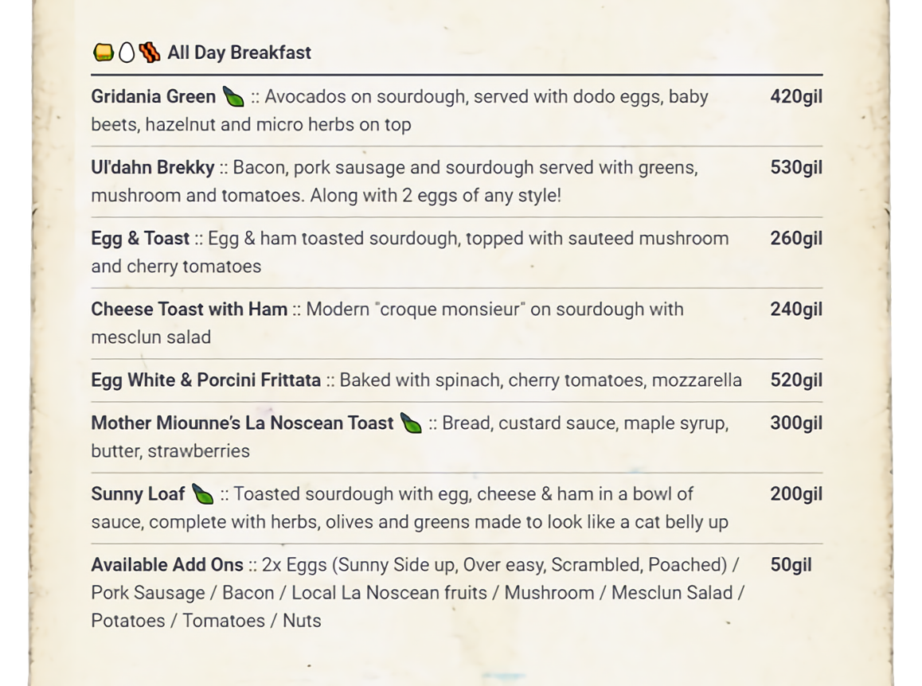Select the Ul'dahn Brekky dish title
Image resolution: width=922 pixels, height=686 pixels.
tap(152, 168)
